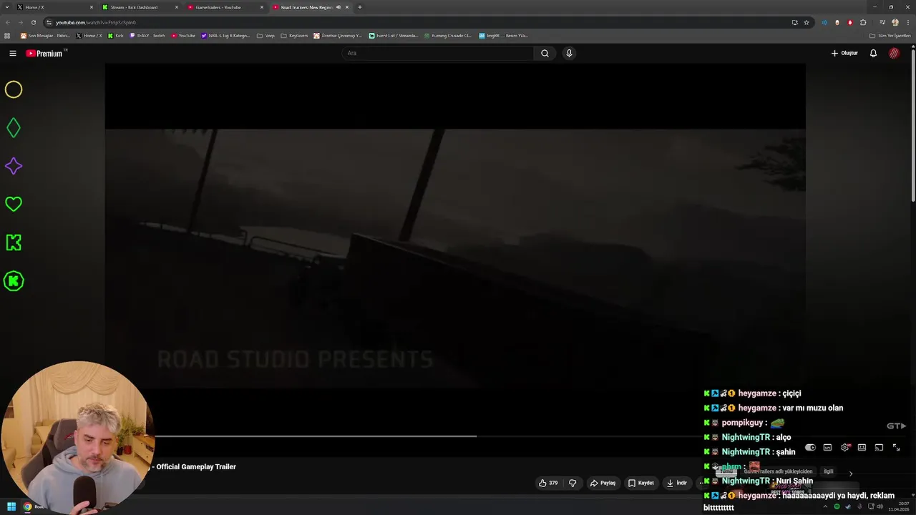Open volume control in system tray
The image size is (916, 515).
[880, 506]
